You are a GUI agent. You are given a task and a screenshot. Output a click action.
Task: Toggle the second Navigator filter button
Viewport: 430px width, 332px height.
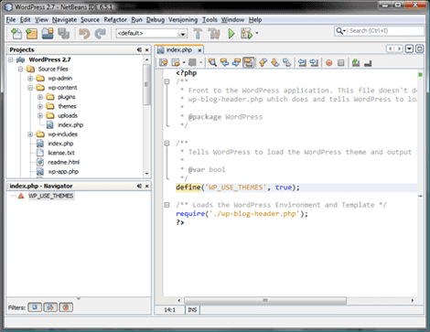[x=50, y=307]
